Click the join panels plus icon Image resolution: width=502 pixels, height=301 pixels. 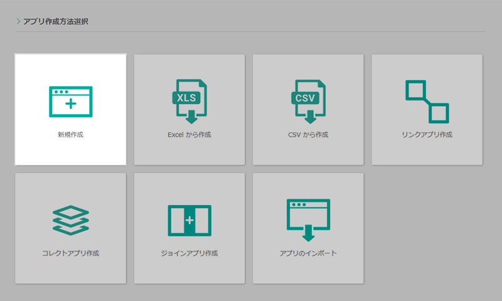coord(189,221)
